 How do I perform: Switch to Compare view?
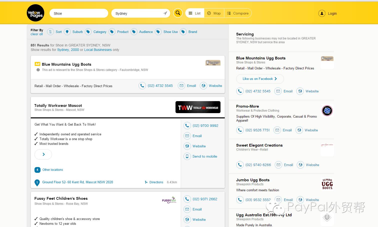point(238,13)
